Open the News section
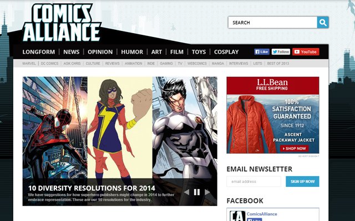 (72, 52)
